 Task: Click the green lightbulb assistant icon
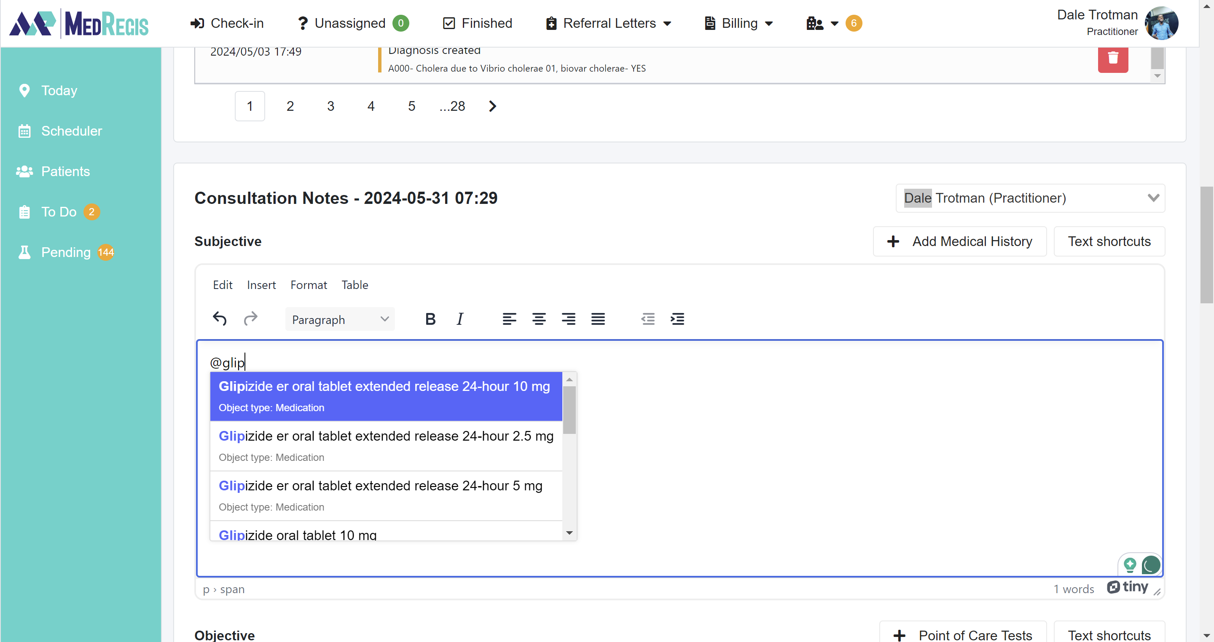click(1130, 564)
